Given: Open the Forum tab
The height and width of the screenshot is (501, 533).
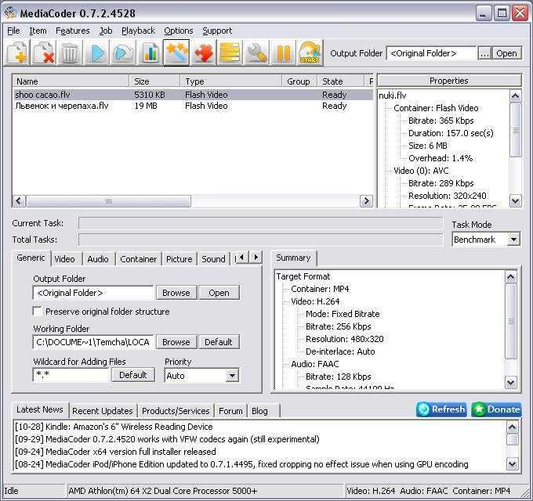Looking at the screenshot, I should pyautogui.click(x=230, y=411).
